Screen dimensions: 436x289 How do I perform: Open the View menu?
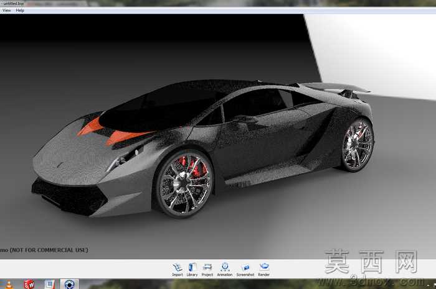[x=6, y=11]
